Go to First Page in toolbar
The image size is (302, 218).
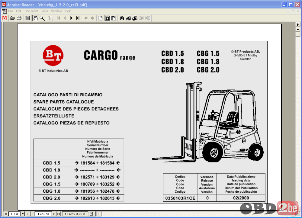coord(59,18)
